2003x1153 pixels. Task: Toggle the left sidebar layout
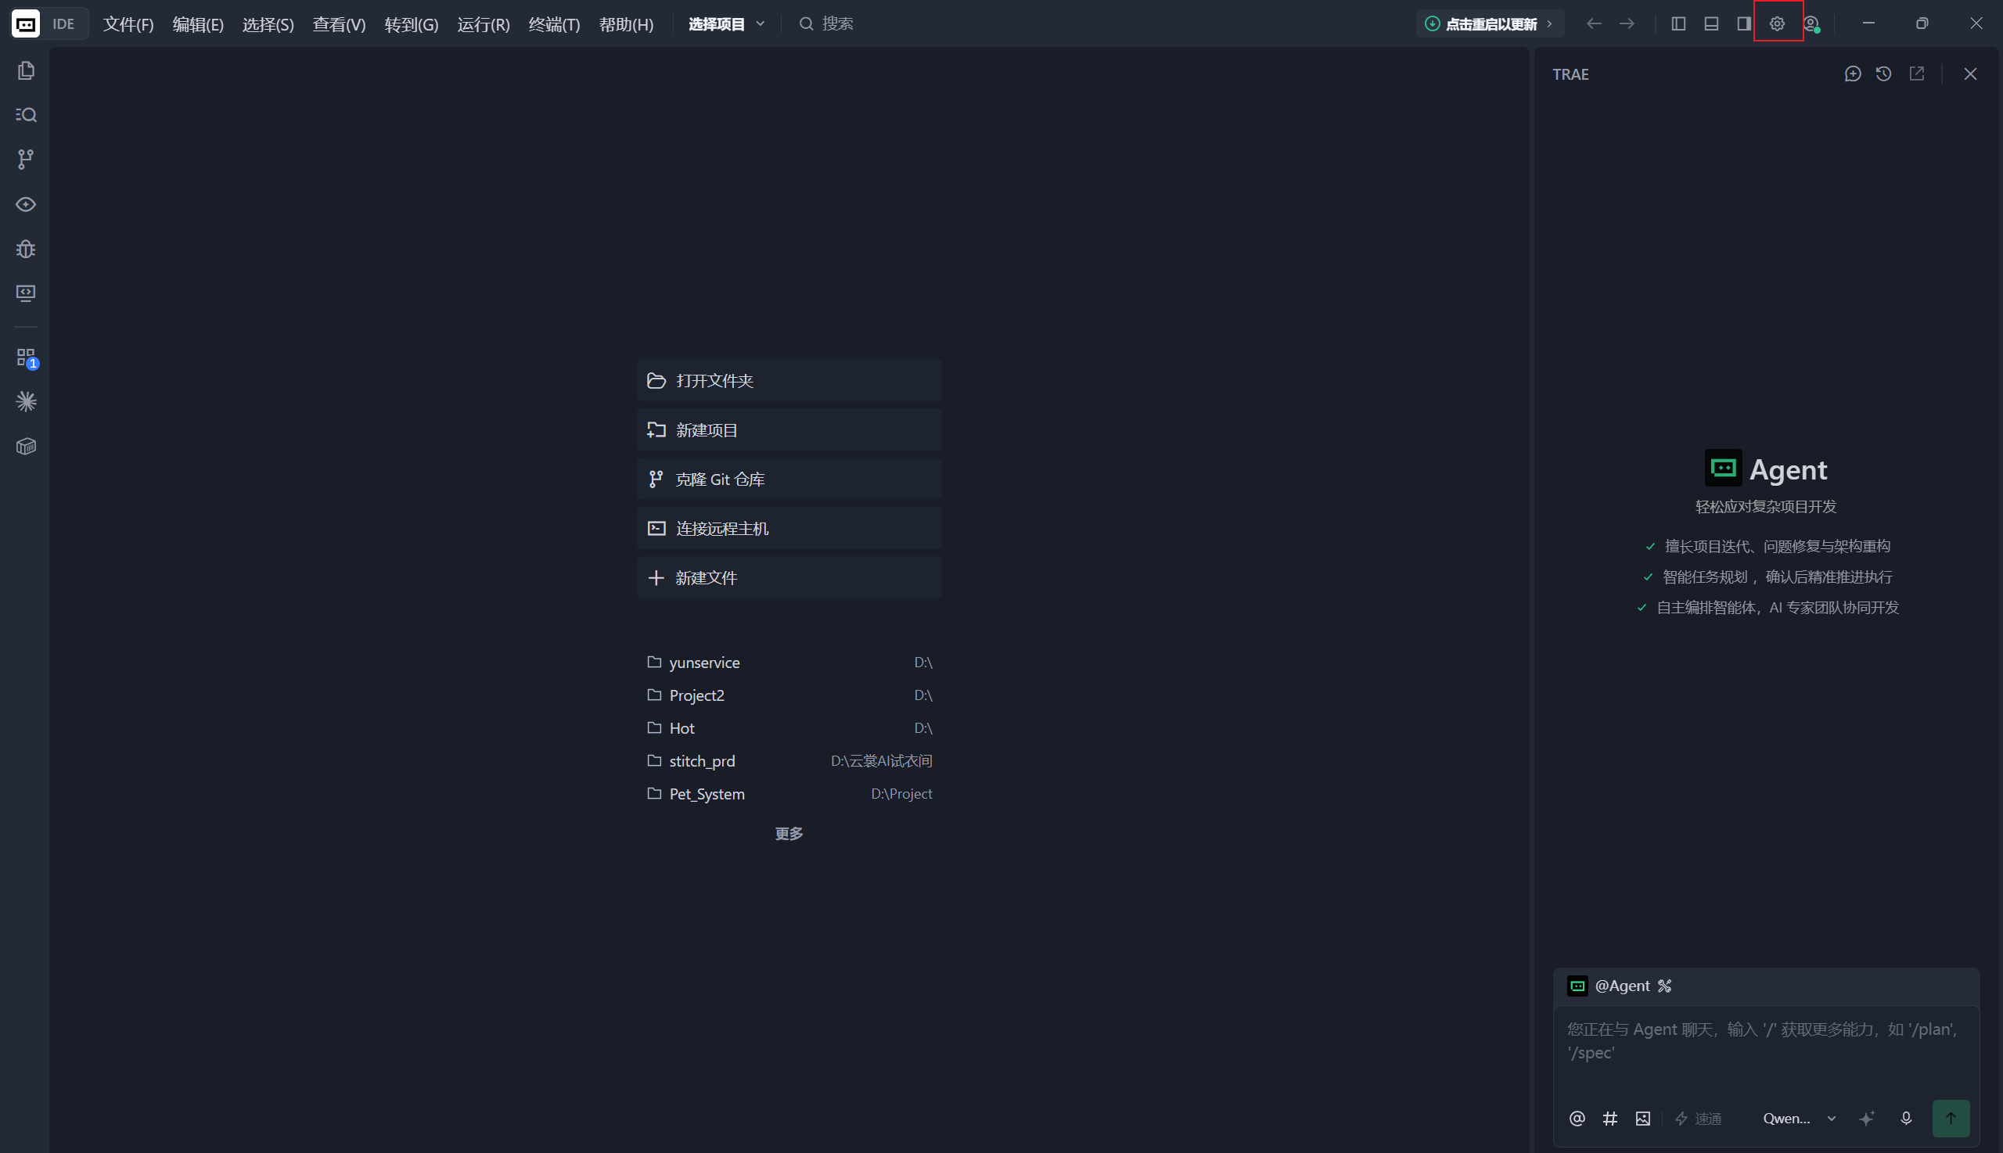click(x=1678, y=23)
